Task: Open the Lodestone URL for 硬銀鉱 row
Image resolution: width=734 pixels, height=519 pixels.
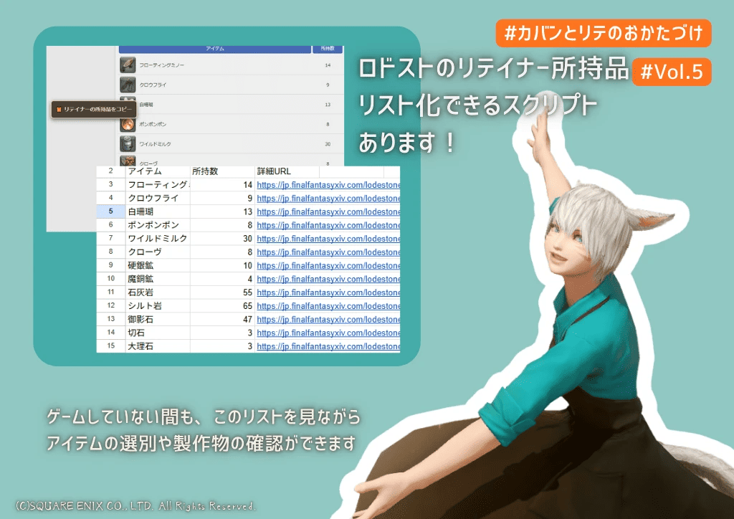Action: (328, 265)
